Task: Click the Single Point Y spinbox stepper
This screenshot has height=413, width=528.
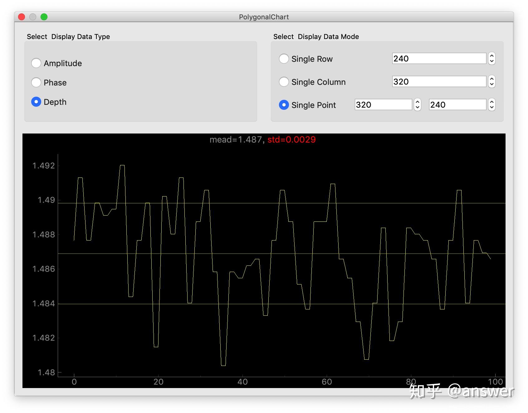Action: click(492, 105)
